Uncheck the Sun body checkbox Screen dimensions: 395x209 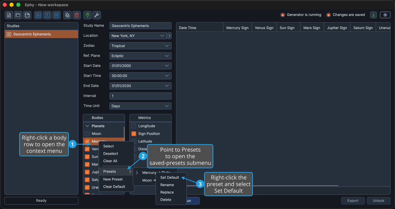(87, 157)
